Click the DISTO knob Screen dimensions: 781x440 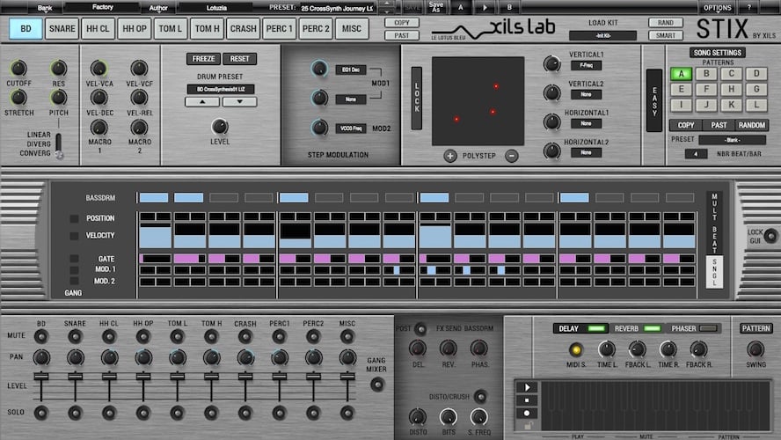[x=418, y=416]
